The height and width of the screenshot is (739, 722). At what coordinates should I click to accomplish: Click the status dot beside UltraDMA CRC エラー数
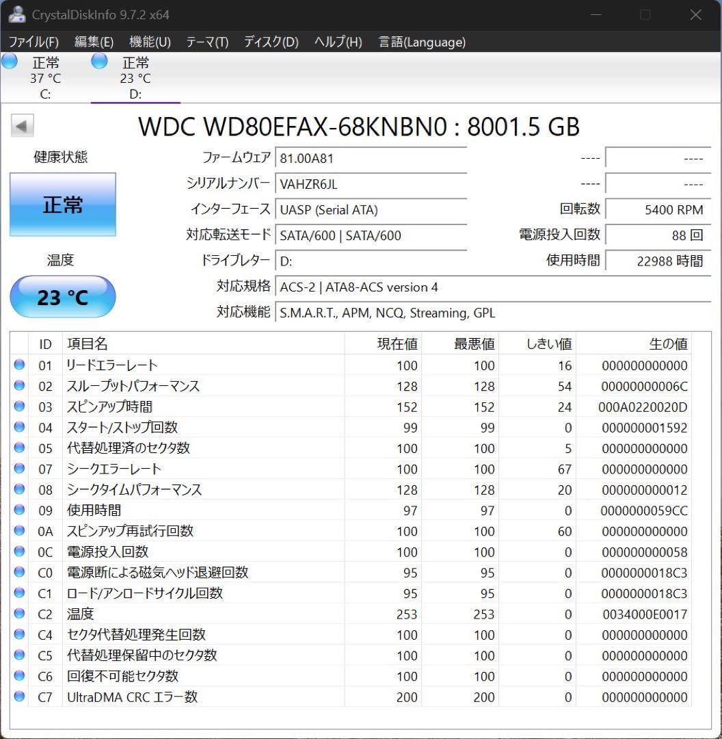pyautogui.click(x=19, y=697)
